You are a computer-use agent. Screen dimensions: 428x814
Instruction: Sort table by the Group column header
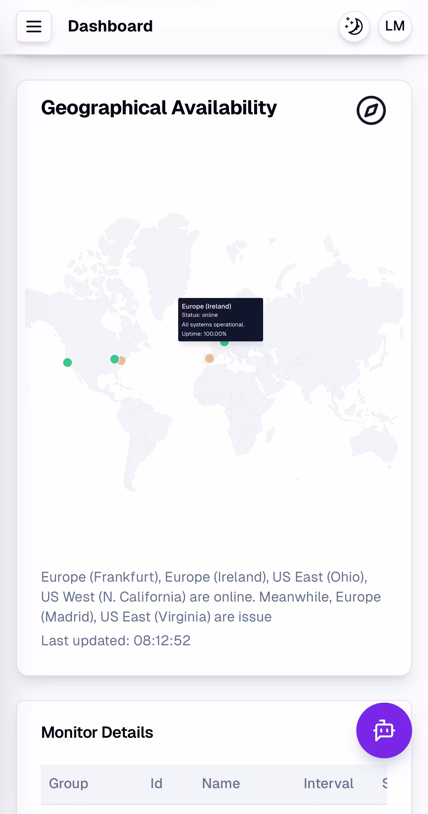click(68, 784)
